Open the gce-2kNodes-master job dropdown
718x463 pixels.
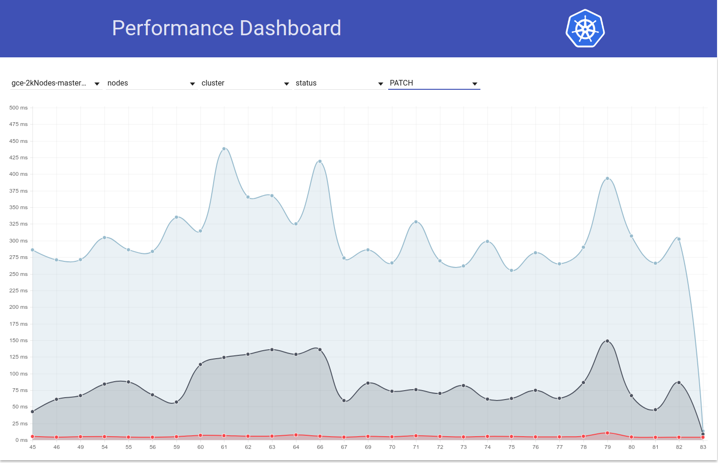coord(56,83)
